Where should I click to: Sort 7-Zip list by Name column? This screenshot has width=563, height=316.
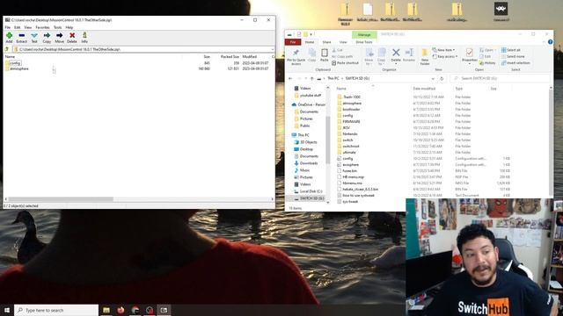[x=10, y=56]
